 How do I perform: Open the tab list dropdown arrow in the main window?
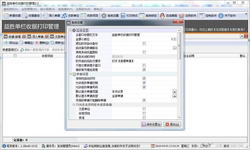(242, 36)
